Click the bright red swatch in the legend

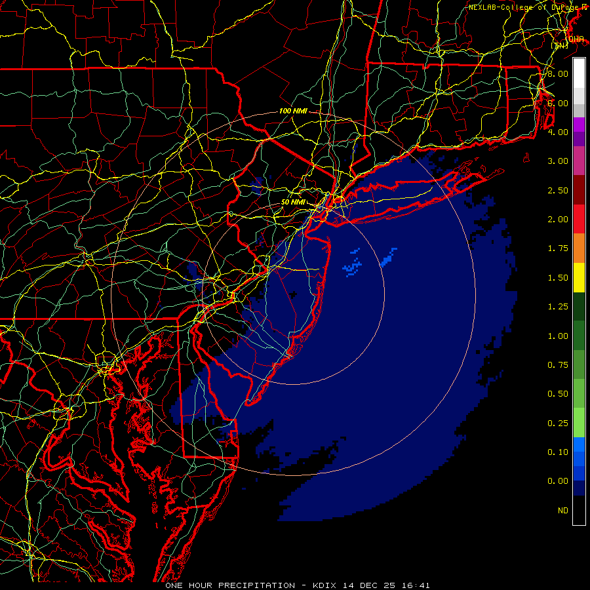pyautogui.click(x=579, y=219)
